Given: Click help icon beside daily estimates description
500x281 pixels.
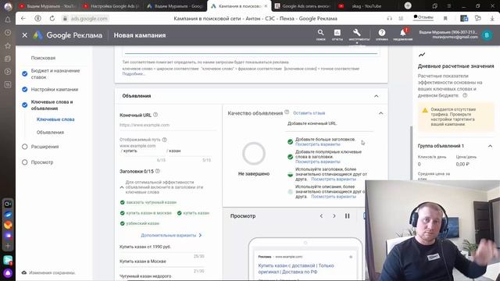Looking at the screenshot, I should (x=465, y=95).
